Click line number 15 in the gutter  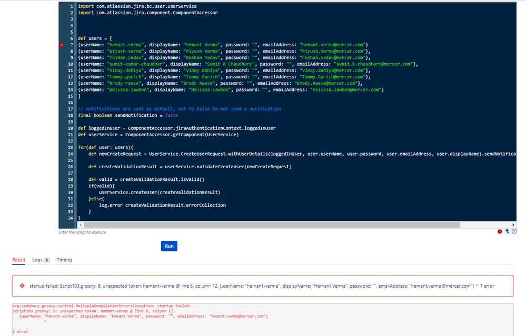[x=71, y=96]
